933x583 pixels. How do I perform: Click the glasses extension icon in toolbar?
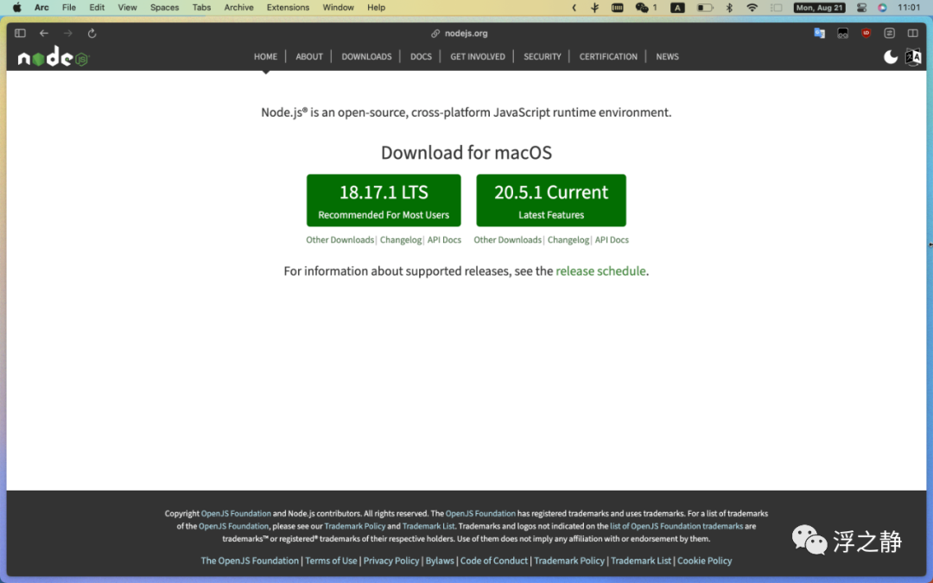tap(842, 34)
